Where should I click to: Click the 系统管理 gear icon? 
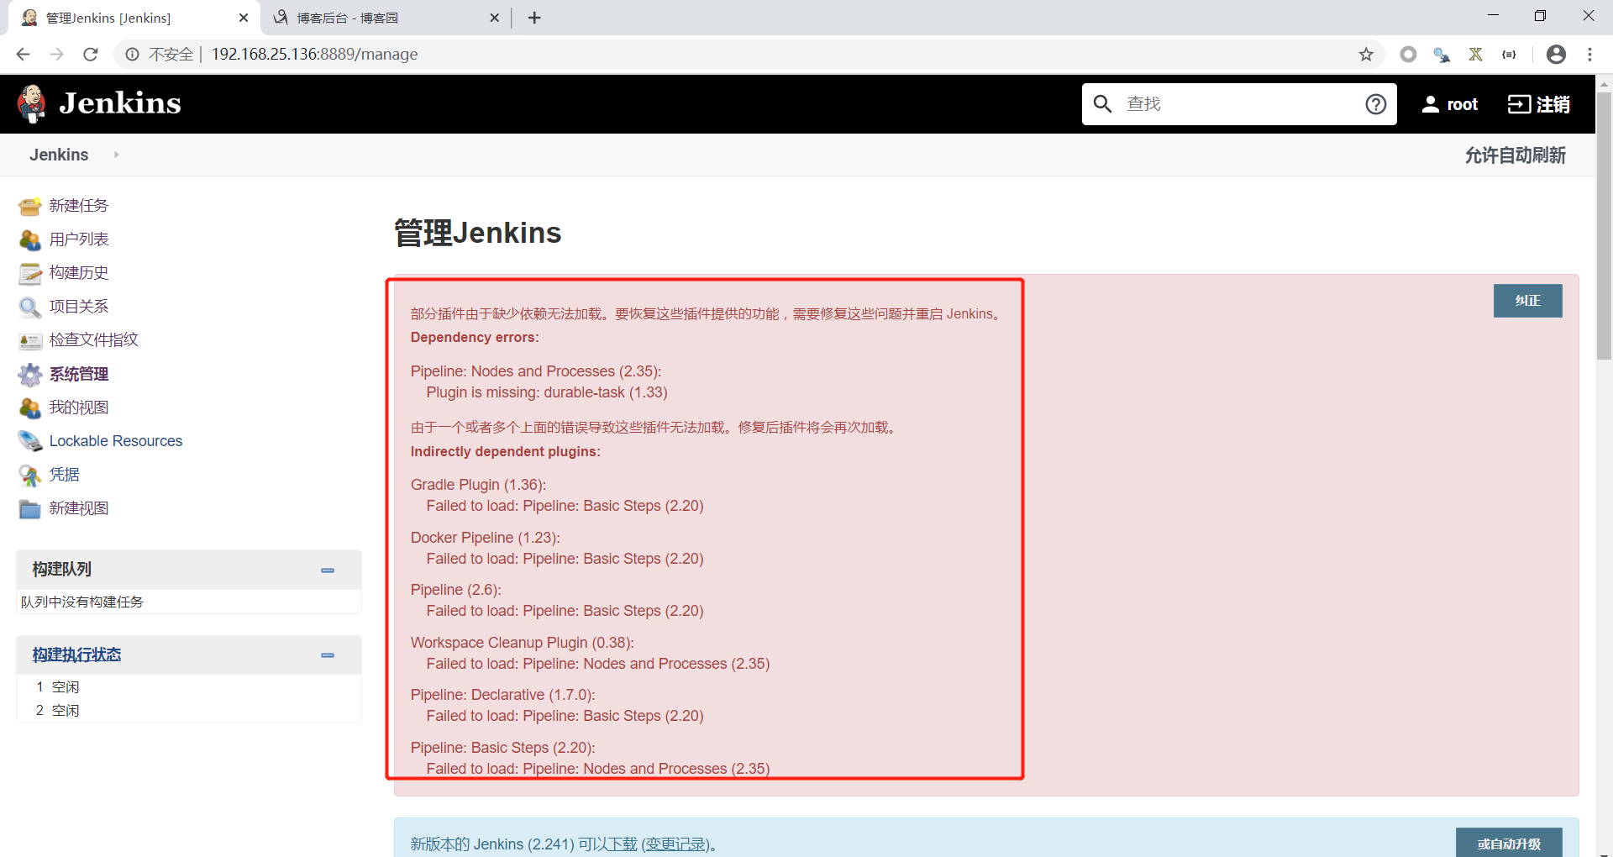(x=30, y=374)
